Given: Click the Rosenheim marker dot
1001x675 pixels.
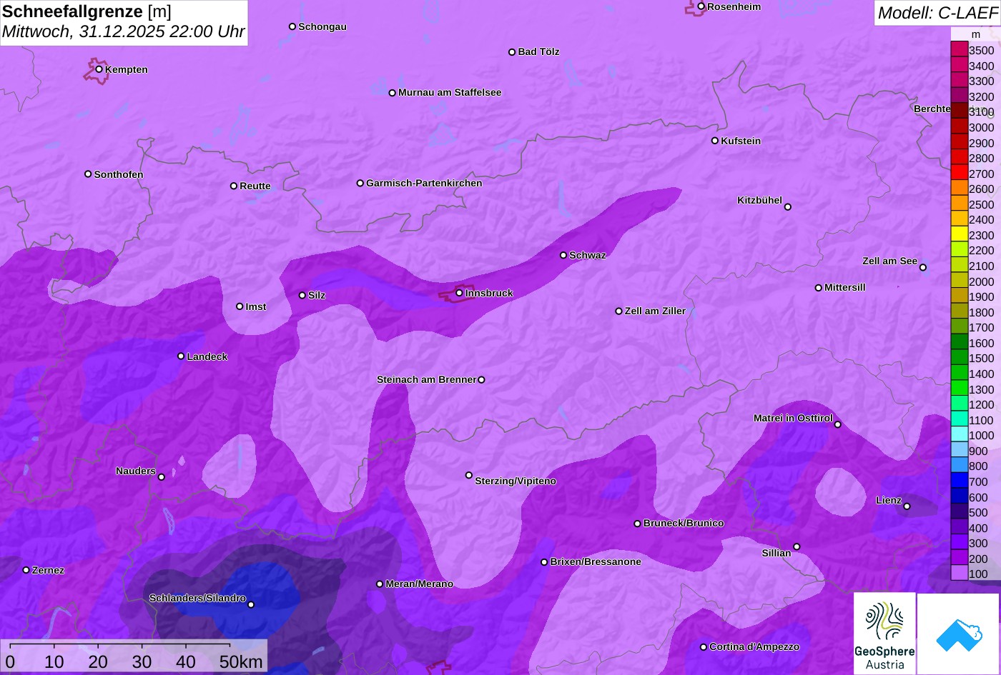Looking at the screenshot, I should tap(701, 6).
